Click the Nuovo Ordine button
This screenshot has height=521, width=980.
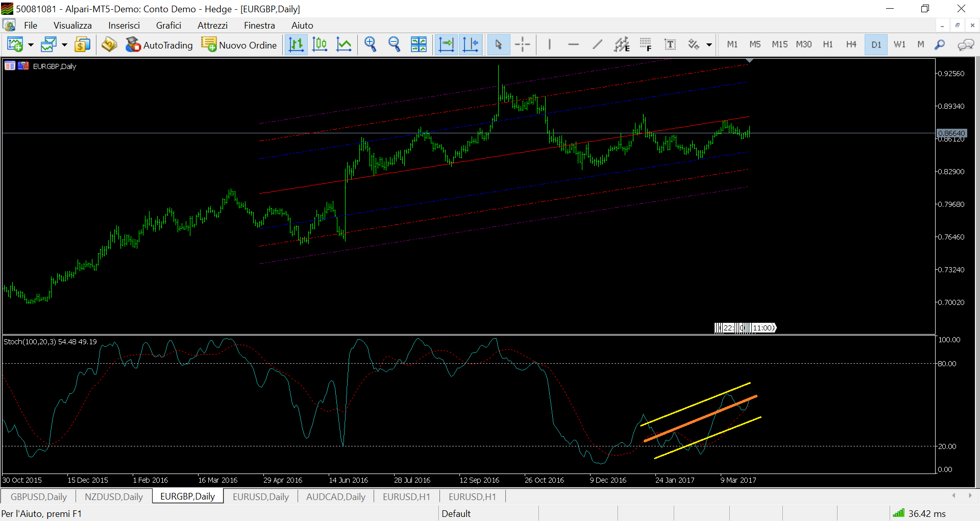tap(239, 45)
